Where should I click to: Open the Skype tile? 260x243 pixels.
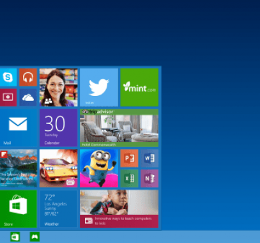click(x=8, y=77)
